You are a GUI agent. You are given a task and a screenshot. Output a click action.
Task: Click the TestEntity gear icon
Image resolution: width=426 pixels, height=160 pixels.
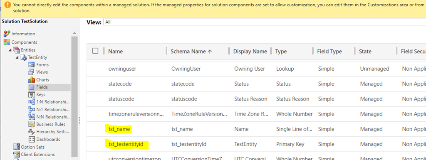click(x=24, y=57)
